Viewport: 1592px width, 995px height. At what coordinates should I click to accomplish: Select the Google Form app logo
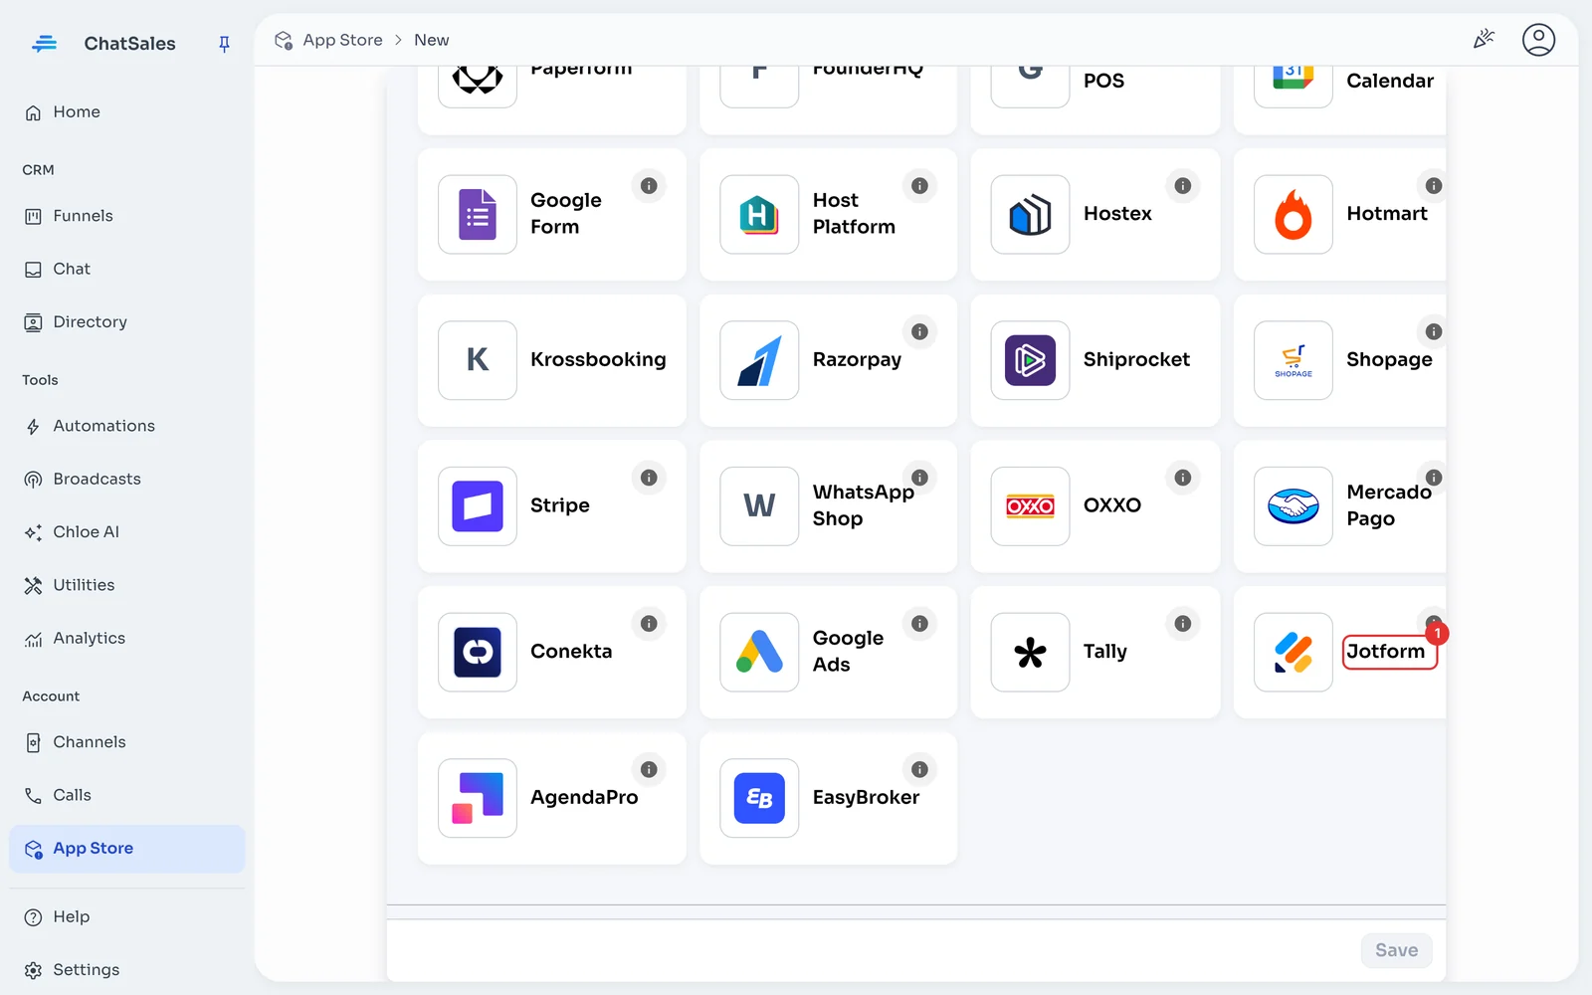(x=478, y=214)
